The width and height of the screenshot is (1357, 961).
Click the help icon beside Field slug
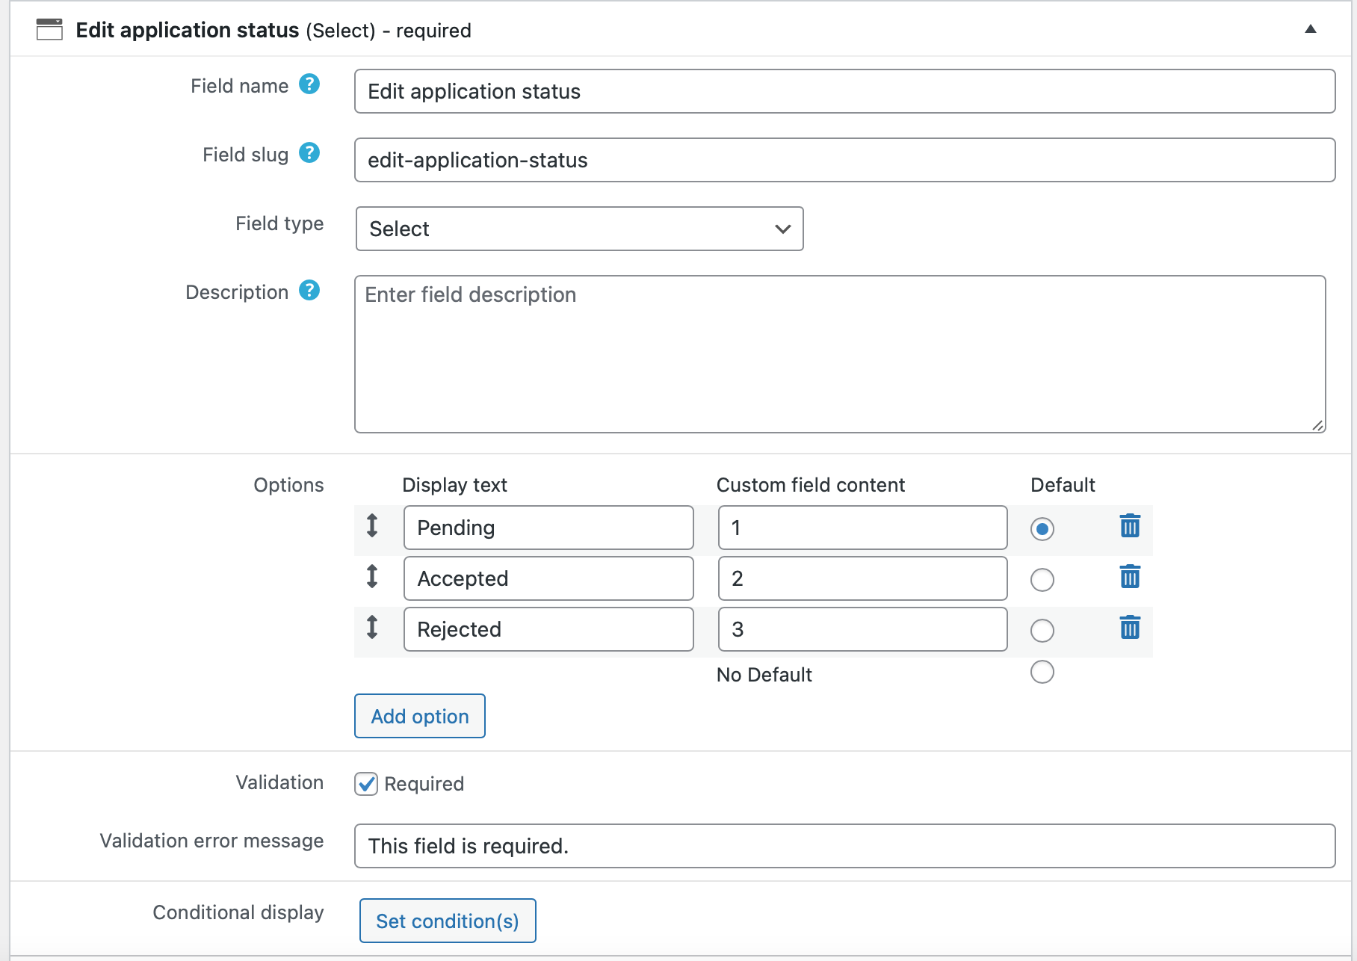pos(309,153)
